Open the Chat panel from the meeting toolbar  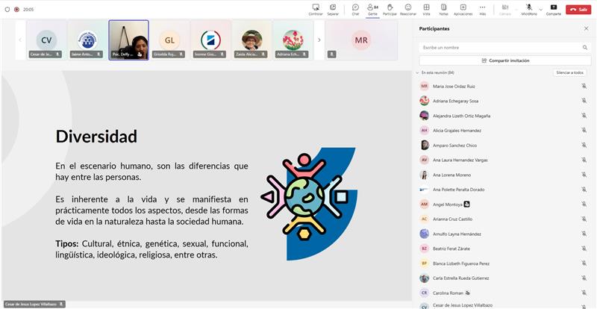(355, 8)
